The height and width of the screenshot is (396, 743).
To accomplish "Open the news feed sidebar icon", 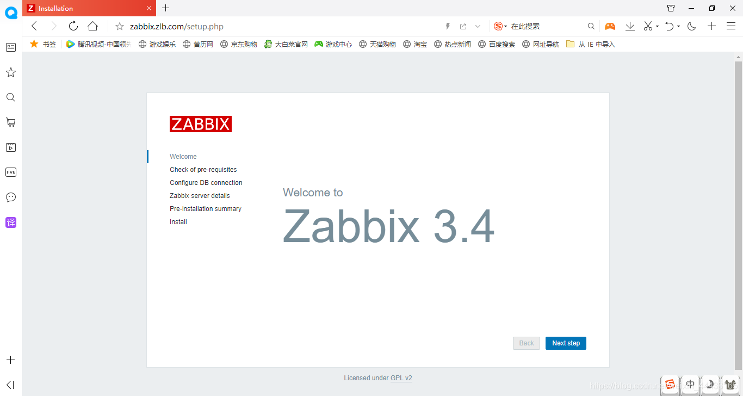I will coord(11,47).
